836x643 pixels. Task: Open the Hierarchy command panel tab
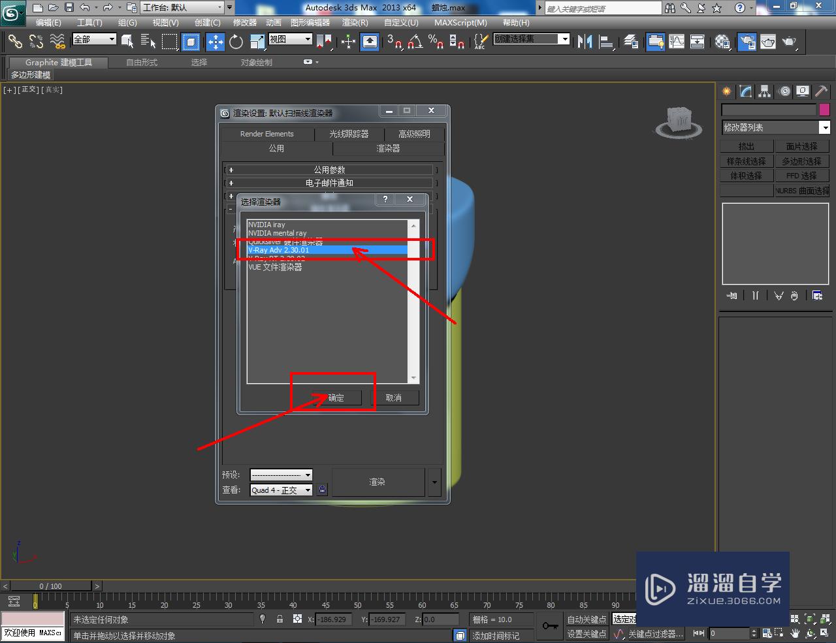point(764,91)
